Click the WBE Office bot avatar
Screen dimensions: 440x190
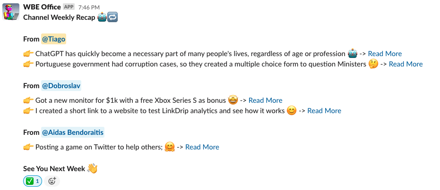(11, 11)
